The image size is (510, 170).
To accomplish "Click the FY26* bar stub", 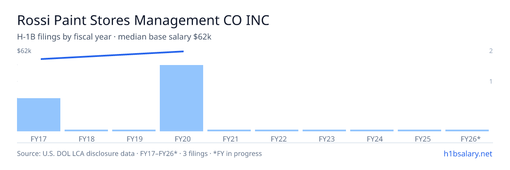I will coord(467,130).
